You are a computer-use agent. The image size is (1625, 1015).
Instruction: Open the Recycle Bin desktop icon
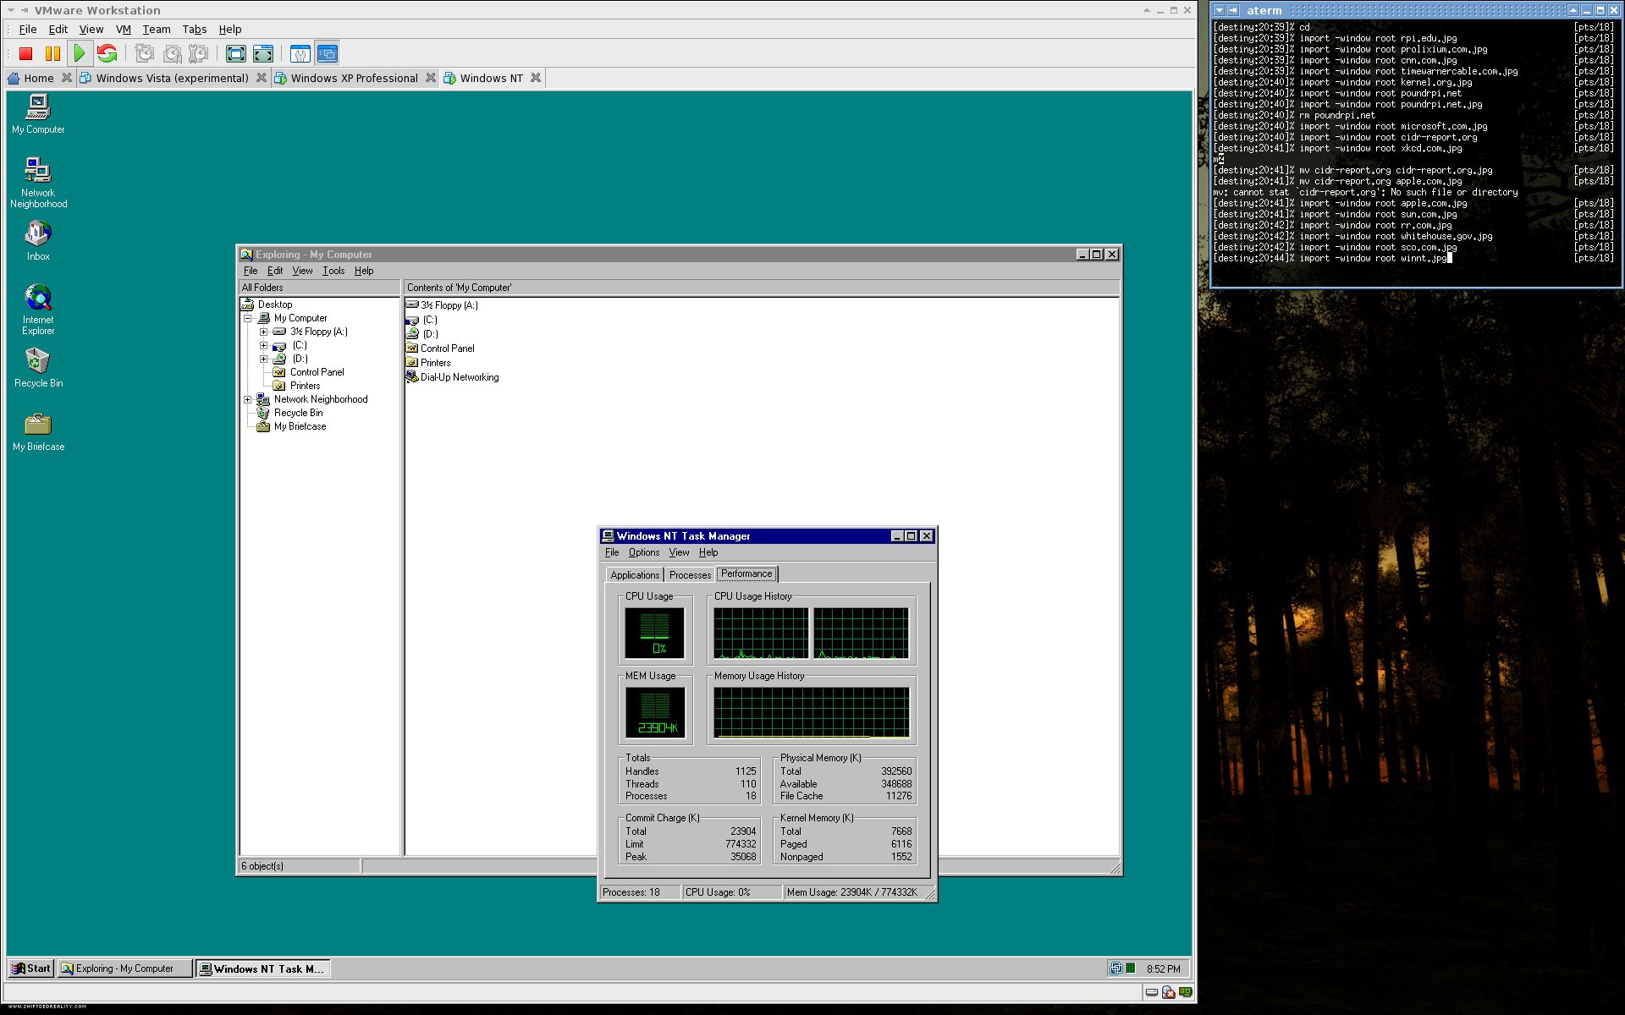38,367
